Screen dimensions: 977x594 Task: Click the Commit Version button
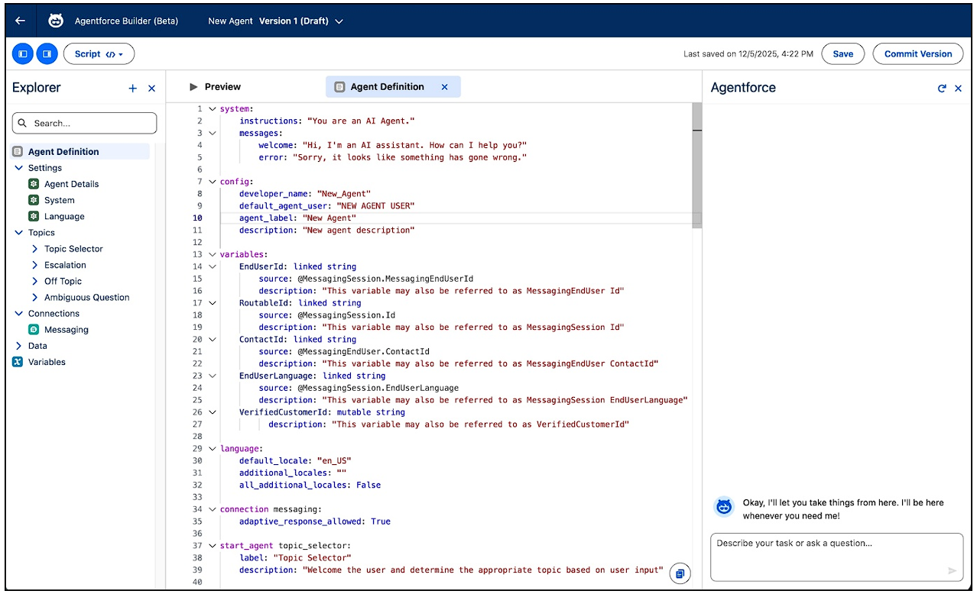918,54
